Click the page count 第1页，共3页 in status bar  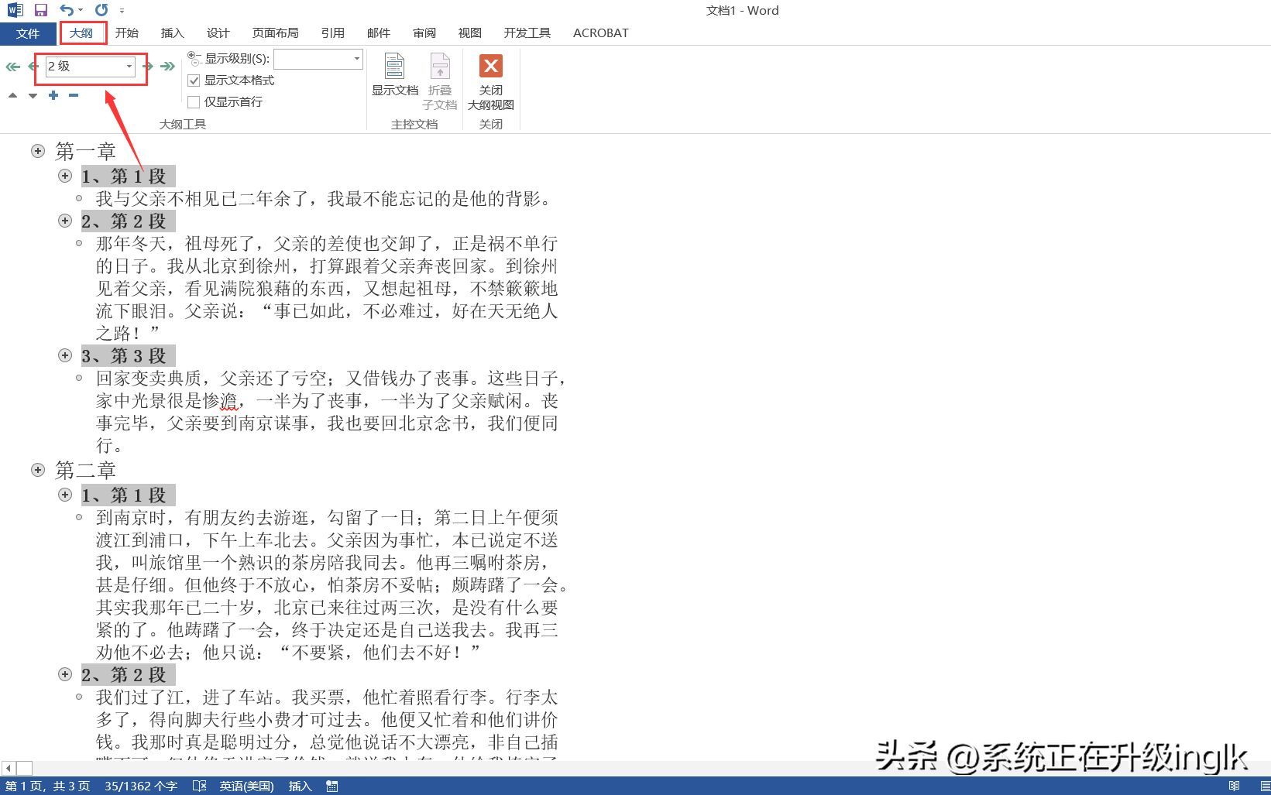click(x=48, y=786)
